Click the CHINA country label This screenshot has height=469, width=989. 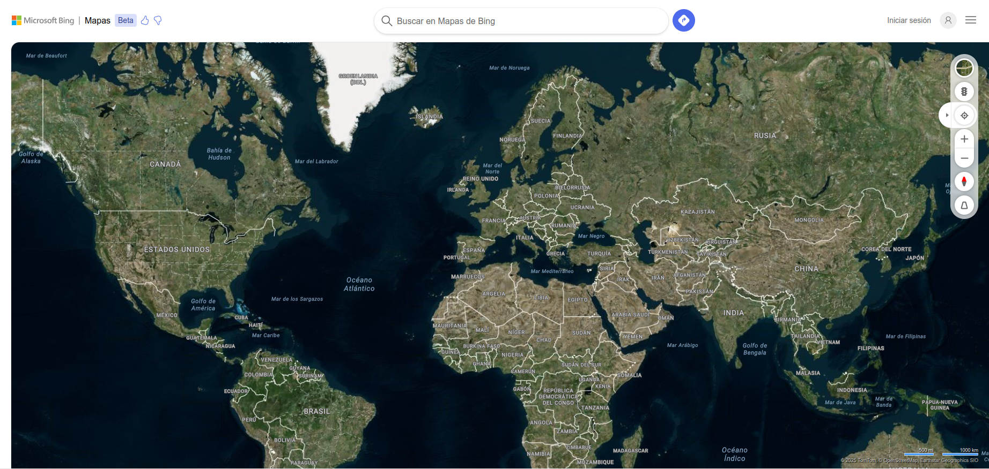click(806, 269)
